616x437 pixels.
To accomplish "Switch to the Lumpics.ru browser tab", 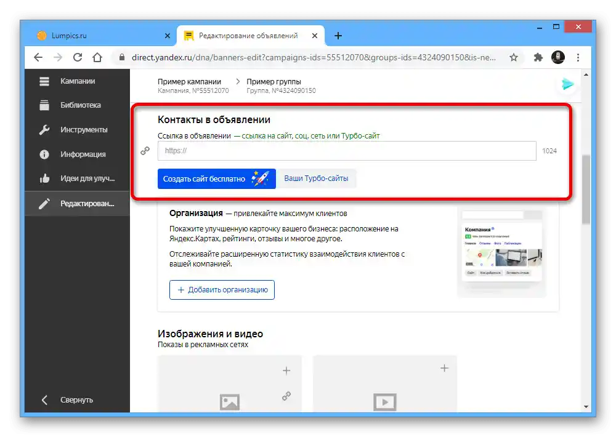I will [102, 36].
